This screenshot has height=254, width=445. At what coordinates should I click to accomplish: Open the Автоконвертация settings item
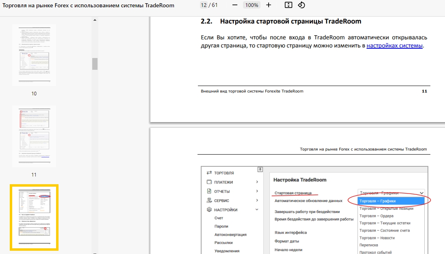[x=230, y=235]
